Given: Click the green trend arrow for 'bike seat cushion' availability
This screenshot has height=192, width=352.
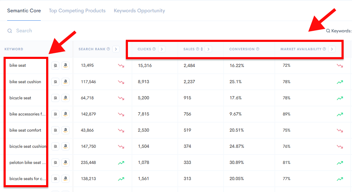Looking at the screenshot, I should (x=340, y=82).
